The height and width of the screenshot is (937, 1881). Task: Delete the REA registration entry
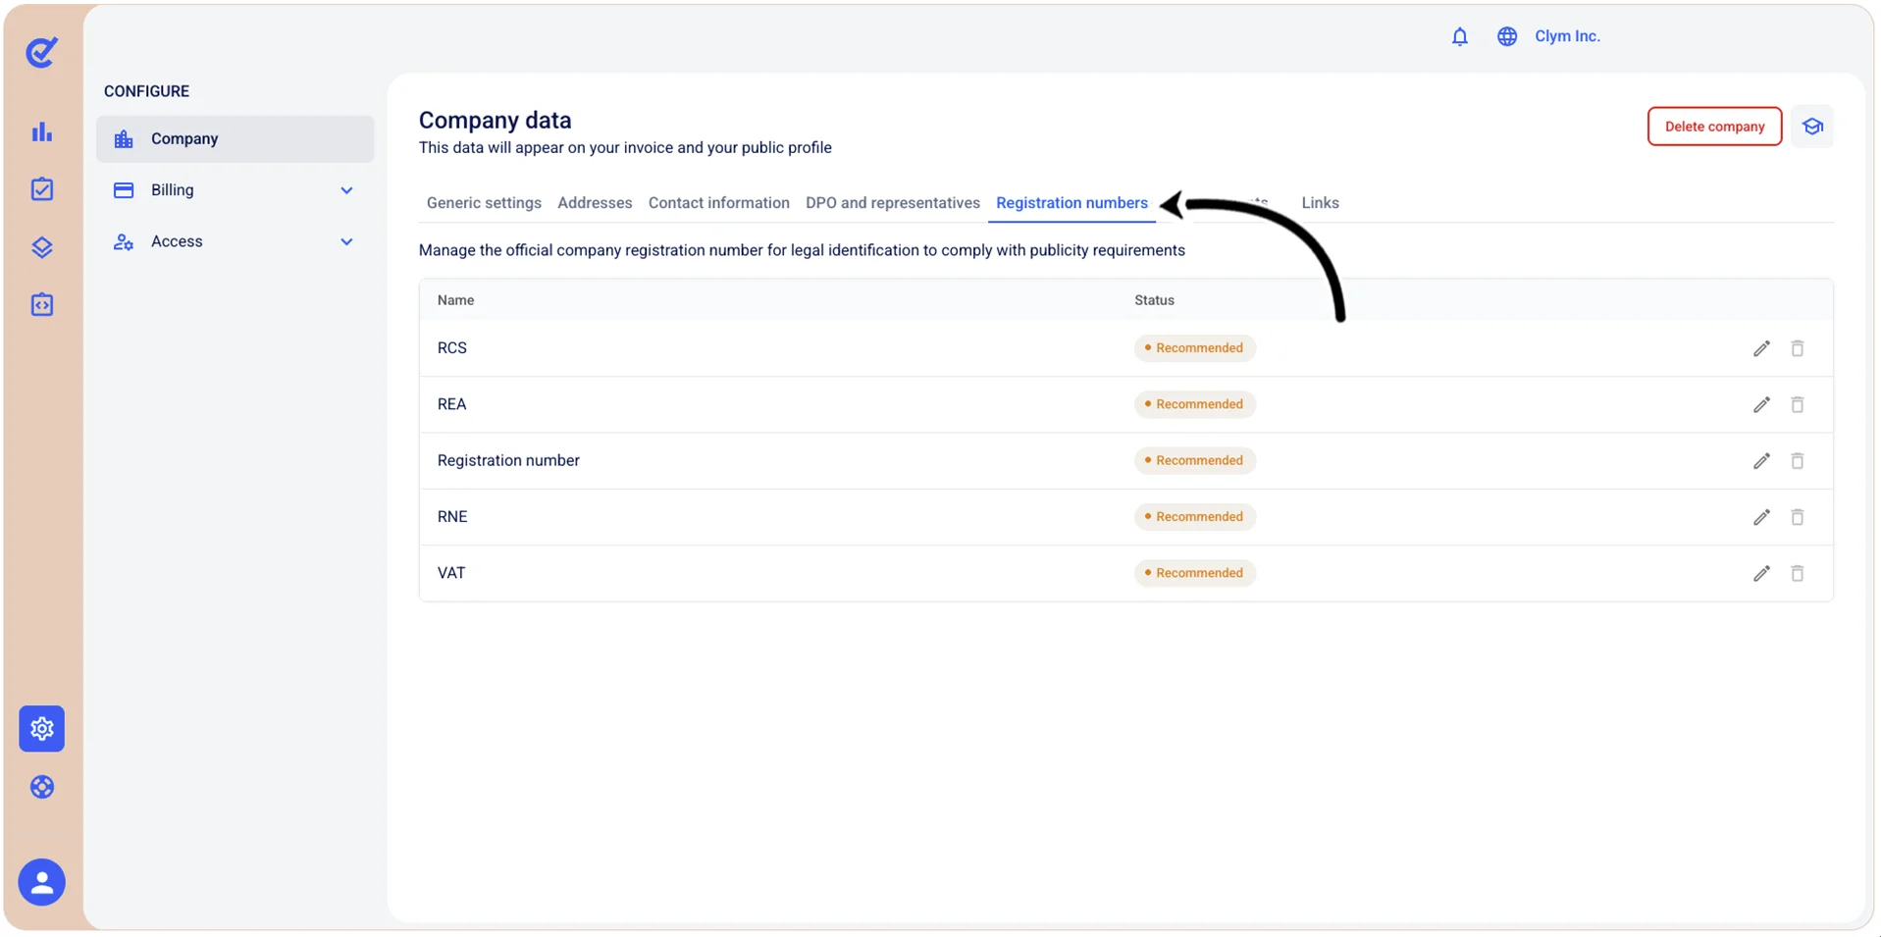pyautogui.click(x=1798, y=404)
